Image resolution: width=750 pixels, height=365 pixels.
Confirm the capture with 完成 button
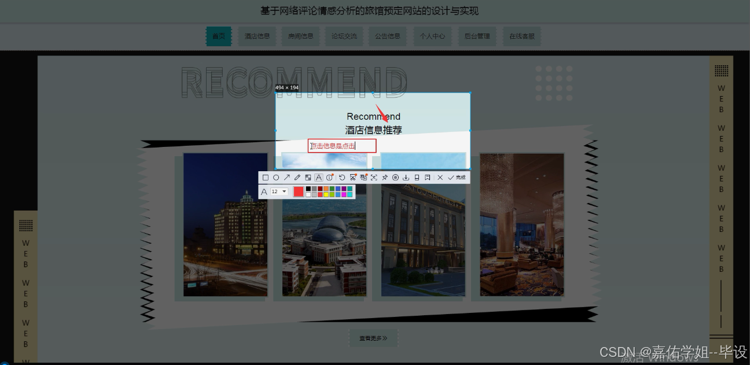coord(457,178)
